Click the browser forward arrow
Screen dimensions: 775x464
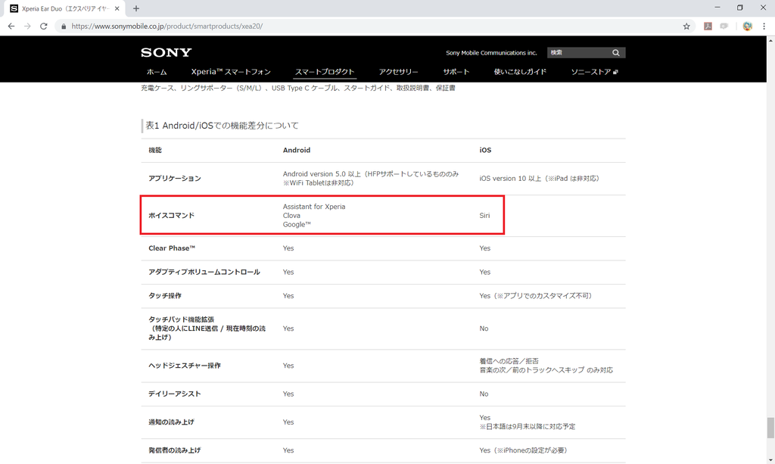(x=27, y=26)
